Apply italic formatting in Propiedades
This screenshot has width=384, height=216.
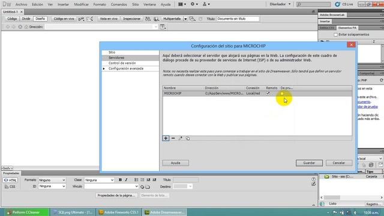127,180
